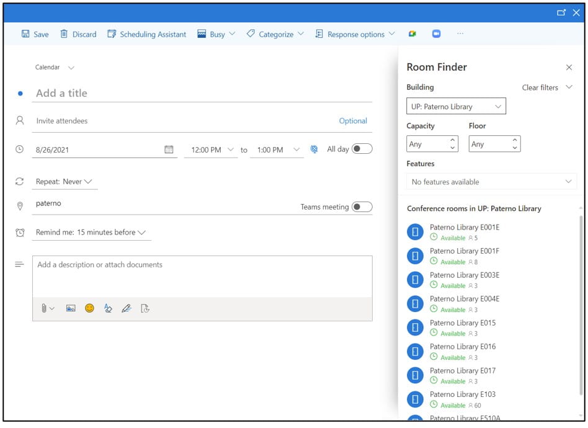The width and height of the screenshot is (588, 428).
Task: Attach a file with the paperclip
Action: (43, 308)
